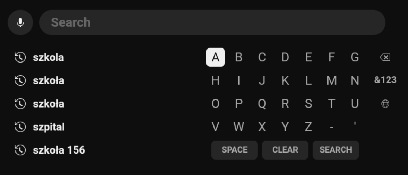Focus the Search input field
Image resolution: width=408 pixels, height=175 pixels.
[x=212, y=22]
